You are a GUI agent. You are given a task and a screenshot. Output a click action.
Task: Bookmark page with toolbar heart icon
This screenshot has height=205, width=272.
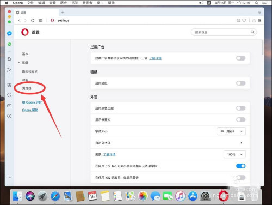[244, 20]
